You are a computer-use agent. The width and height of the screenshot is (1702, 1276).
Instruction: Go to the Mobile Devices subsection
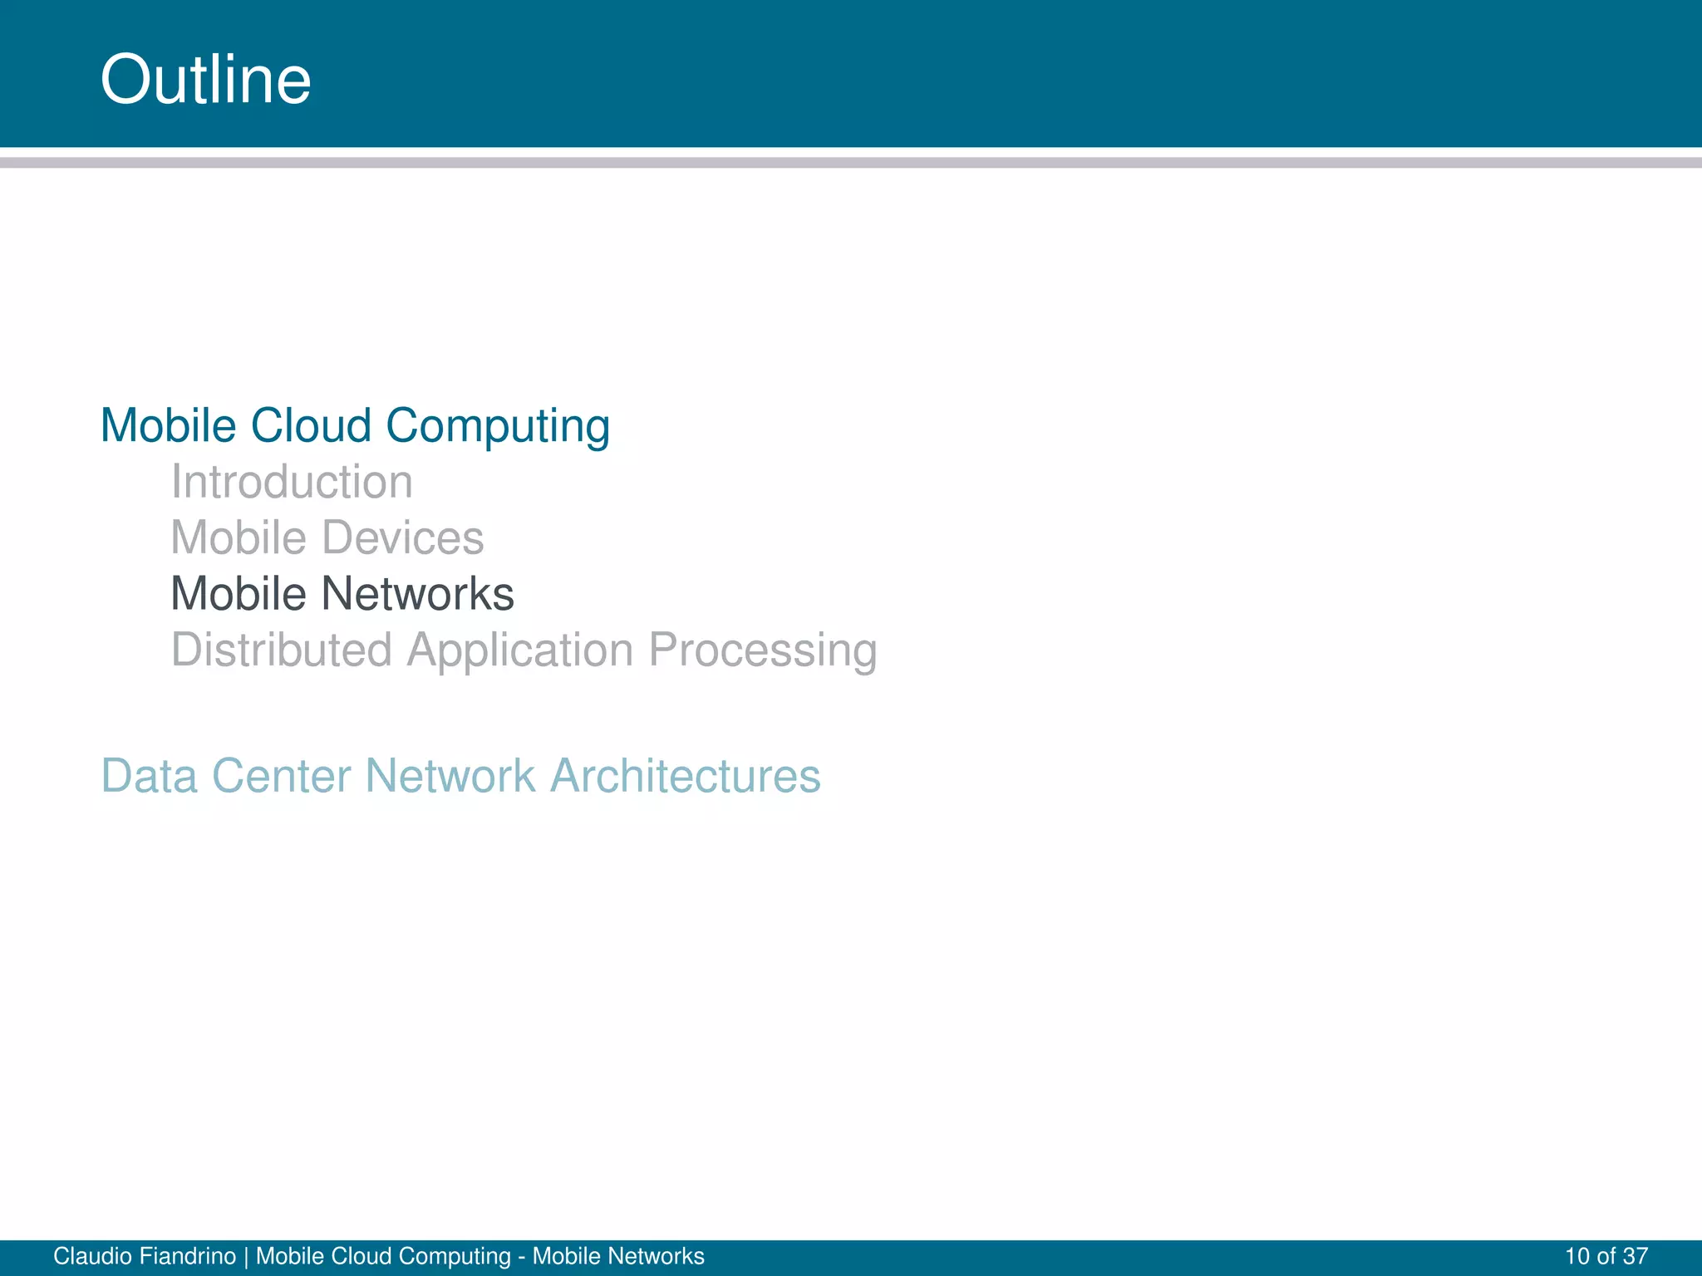coord(327,537)
